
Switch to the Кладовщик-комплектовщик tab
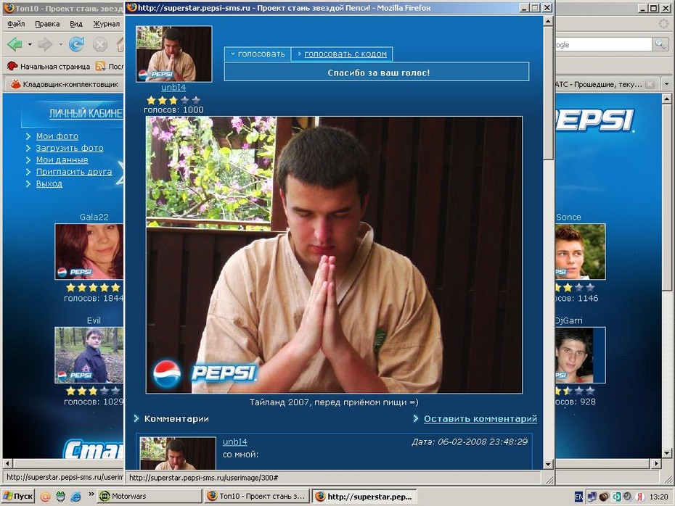click(65, 84)
